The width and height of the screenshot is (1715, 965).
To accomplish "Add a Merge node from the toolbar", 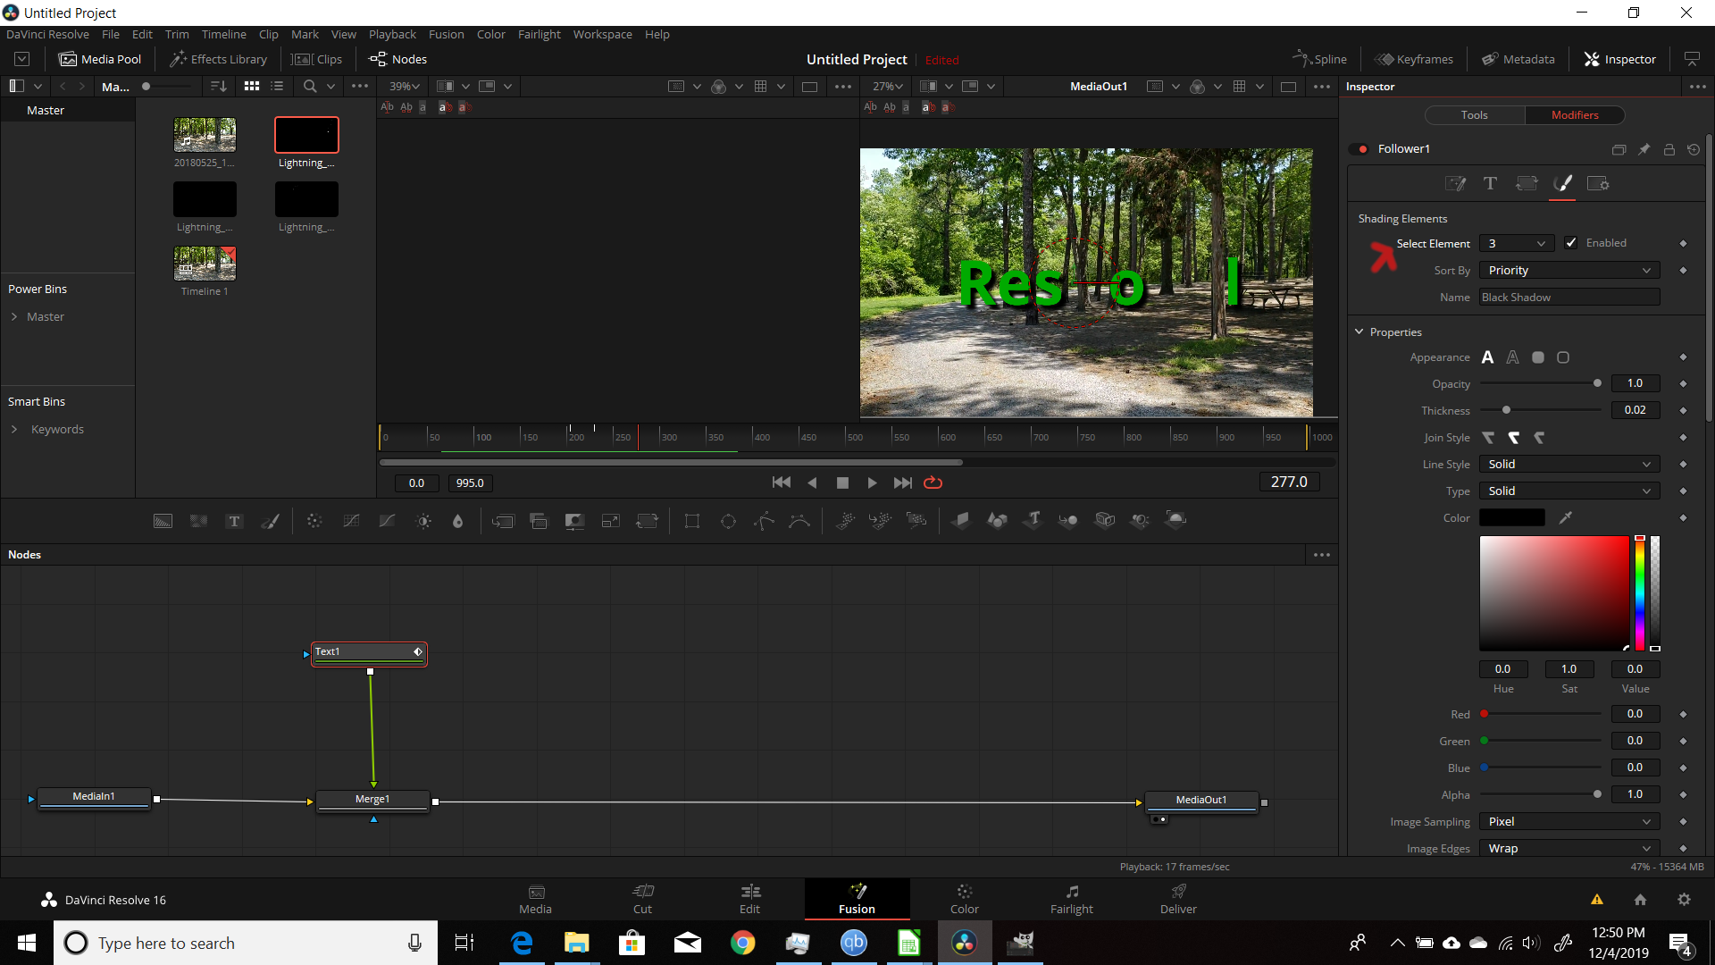I will tap(503, 521).
